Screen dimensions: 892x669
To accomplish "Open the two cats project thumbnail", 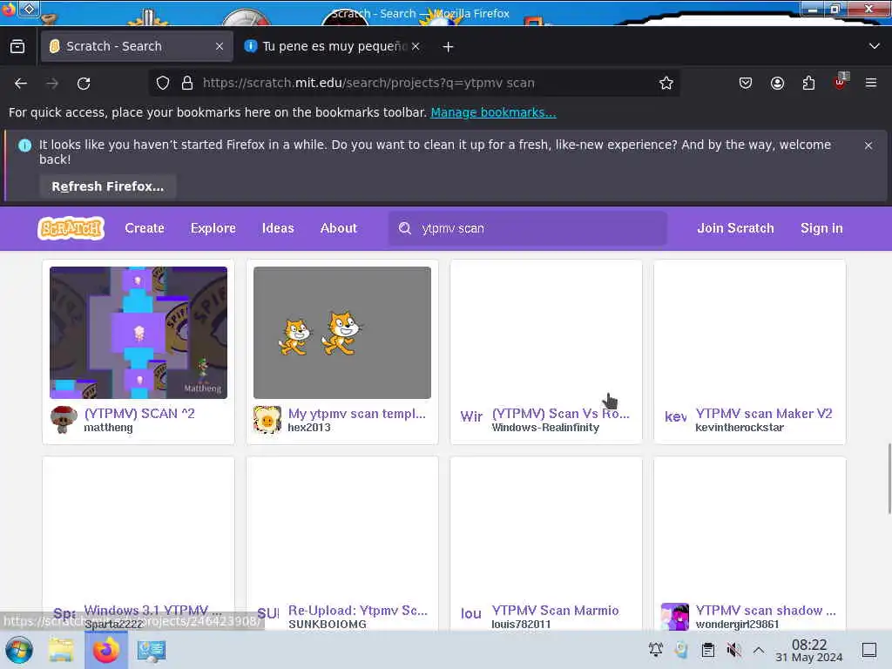I will point(341,332).
